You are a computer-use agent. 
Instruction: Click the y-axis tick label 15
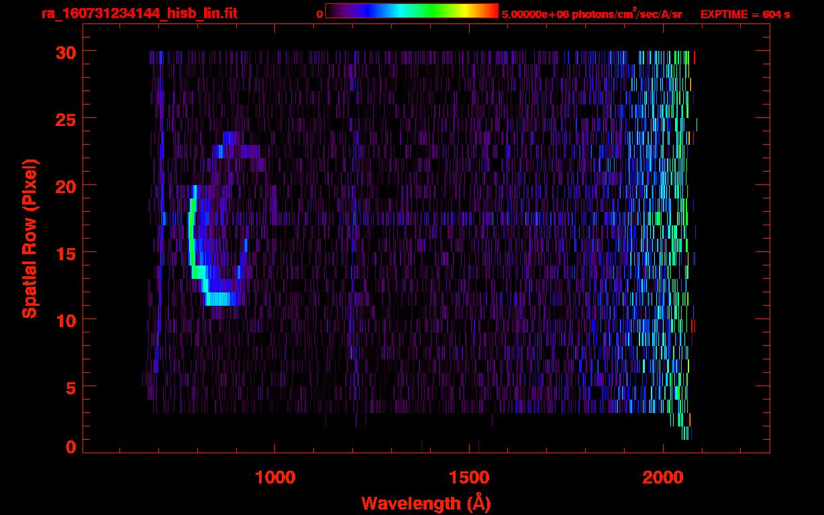(x=65, y=253)
